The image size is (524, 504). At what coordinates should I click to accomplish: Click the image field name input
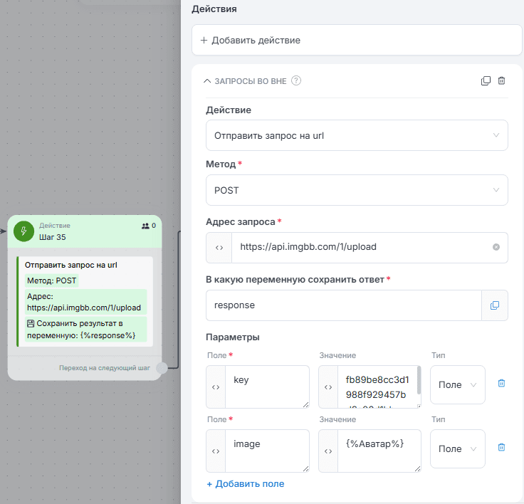268,451
